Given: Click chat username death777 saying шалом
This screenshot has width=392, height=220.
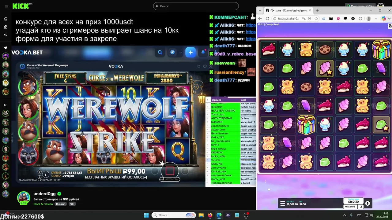Looking at the screenshot, I should (224, 46).
